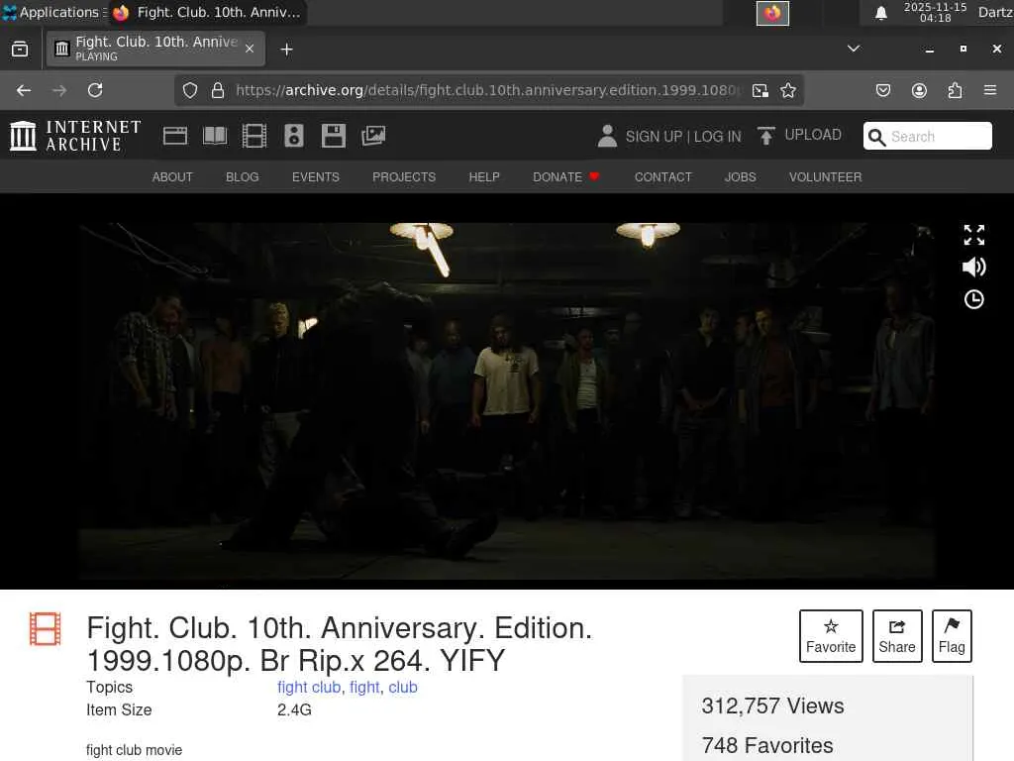The image size is (1014, 761).
Task: Open the Video film-strip icon in navbar
Action: point(254,136)
